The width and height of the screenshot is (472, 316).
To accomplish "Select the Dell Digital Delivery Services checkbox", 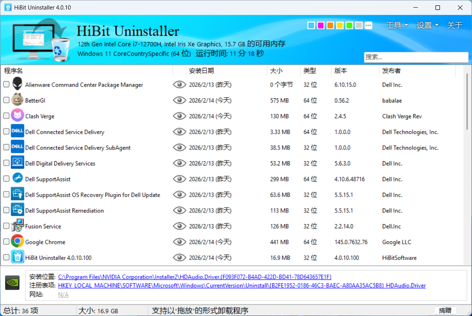I will 6,162.
